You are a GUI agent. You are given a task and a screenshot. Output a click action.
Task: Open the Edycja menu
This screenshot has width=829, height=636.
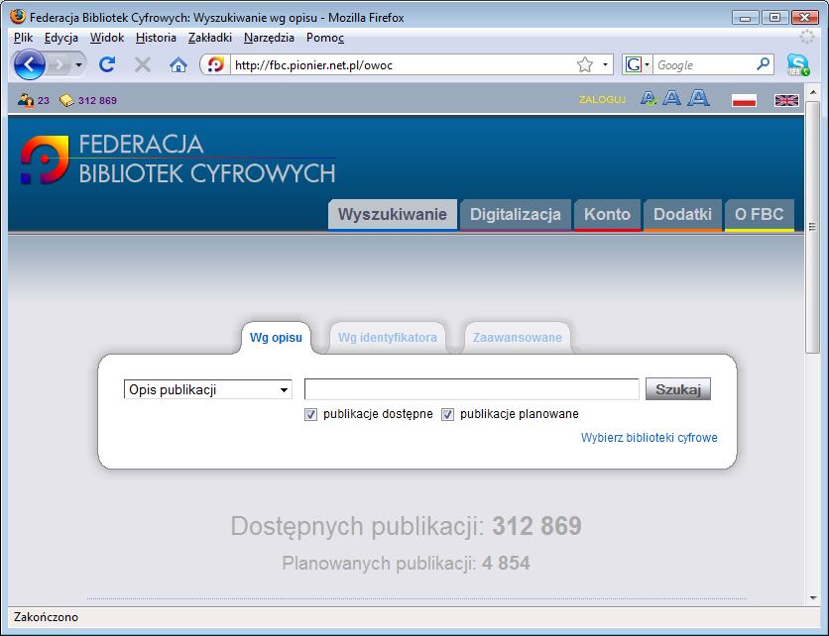tap(61, 38)
